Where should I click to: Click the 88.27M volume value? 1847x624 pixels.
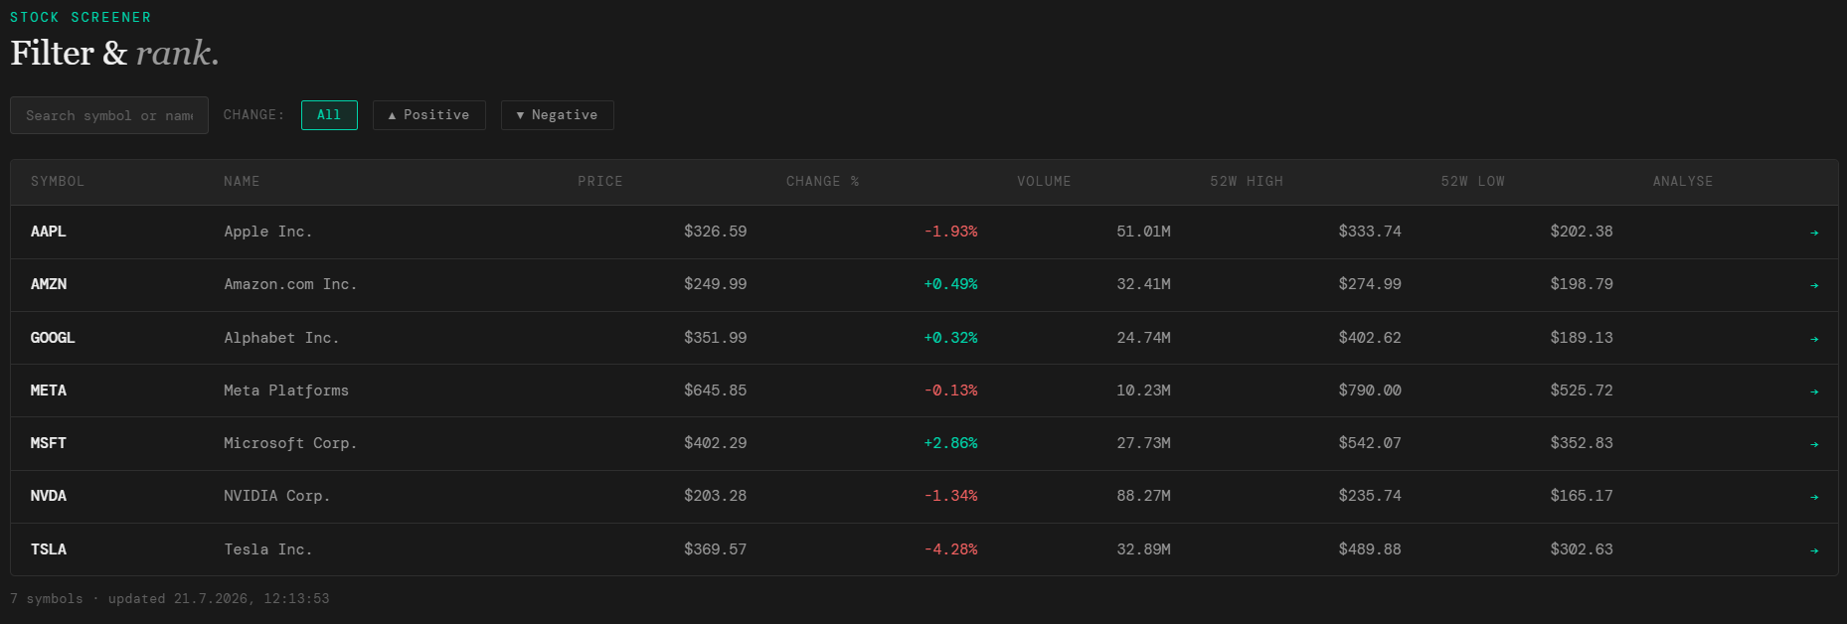point(1144,496)
